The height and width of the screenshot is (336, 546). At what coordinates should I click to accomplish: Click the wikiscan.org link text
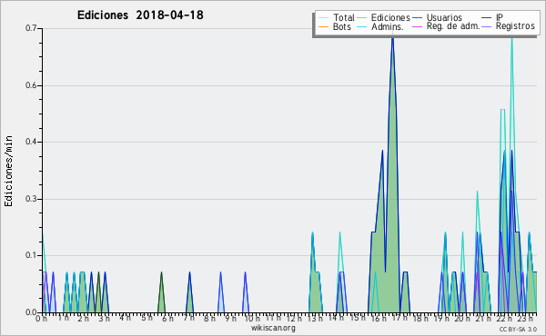coord(273,328)
